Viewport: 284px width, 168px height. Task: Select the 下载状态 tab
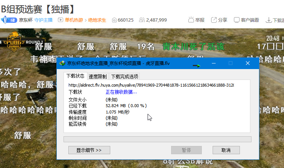(x=75, y=76)
